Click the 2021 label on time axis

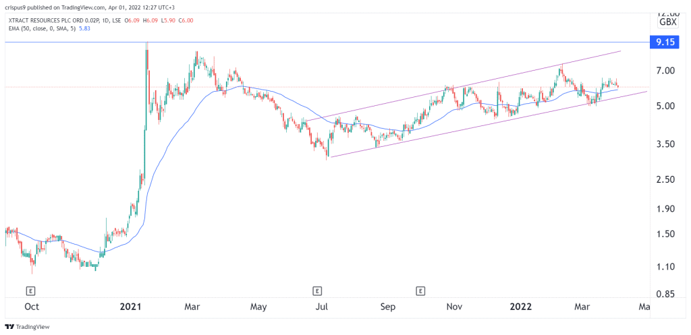click(131, 306)
